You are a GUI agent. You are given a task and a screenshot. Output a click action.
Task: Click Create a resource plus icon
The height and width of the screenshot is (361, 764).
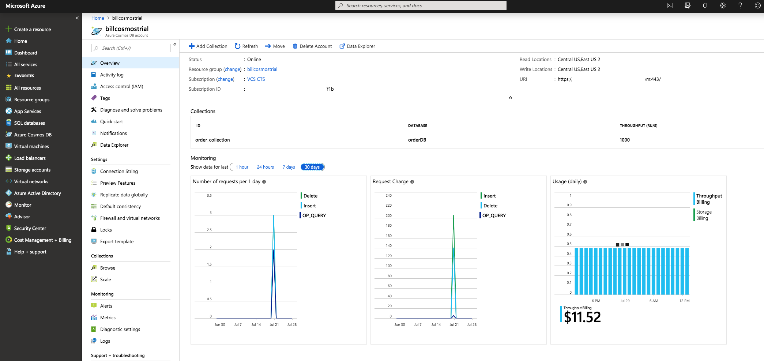(9, 29)
